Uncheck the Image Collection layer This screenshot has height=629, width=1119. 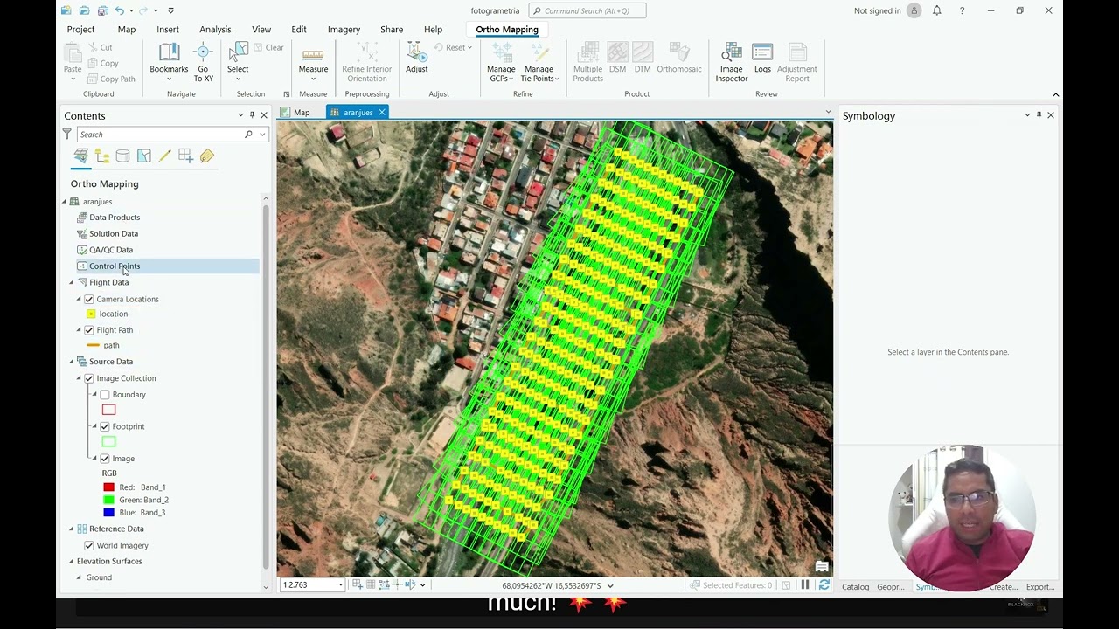click(x=89, y=378)
